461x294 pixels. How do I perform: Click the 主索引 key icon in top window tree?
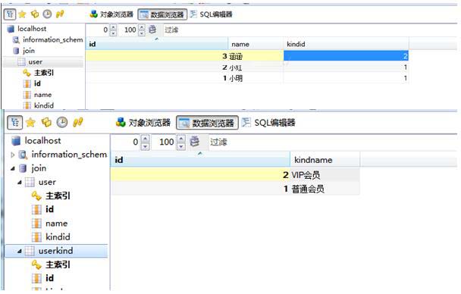click(27, 73)
